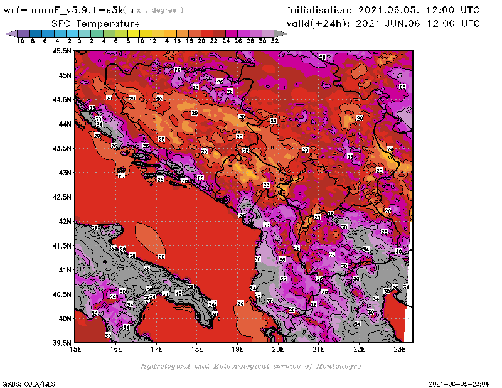This screenshot has width=502, height=388.
Task: Click the 41.5N latitude axis label
Action: [61, 245]
